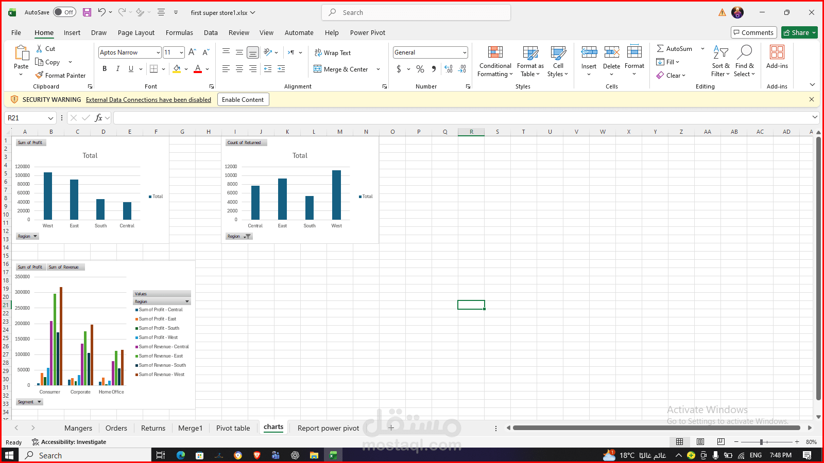
Task: Apply bold formatting
Action: tap(105, 68)
